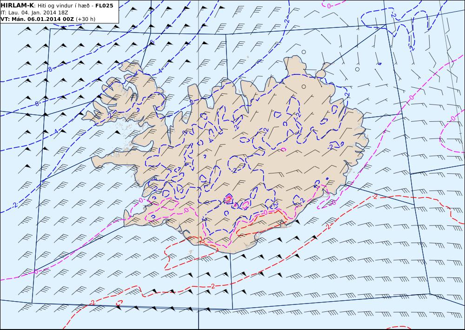Screen dimensions: 465x330
Task: Click the (+30 h) forecast offset text
Action: [86, 19]
